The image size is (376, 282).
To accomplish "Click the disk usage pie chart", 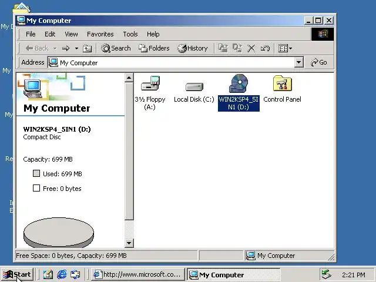I will coord(59,233).
